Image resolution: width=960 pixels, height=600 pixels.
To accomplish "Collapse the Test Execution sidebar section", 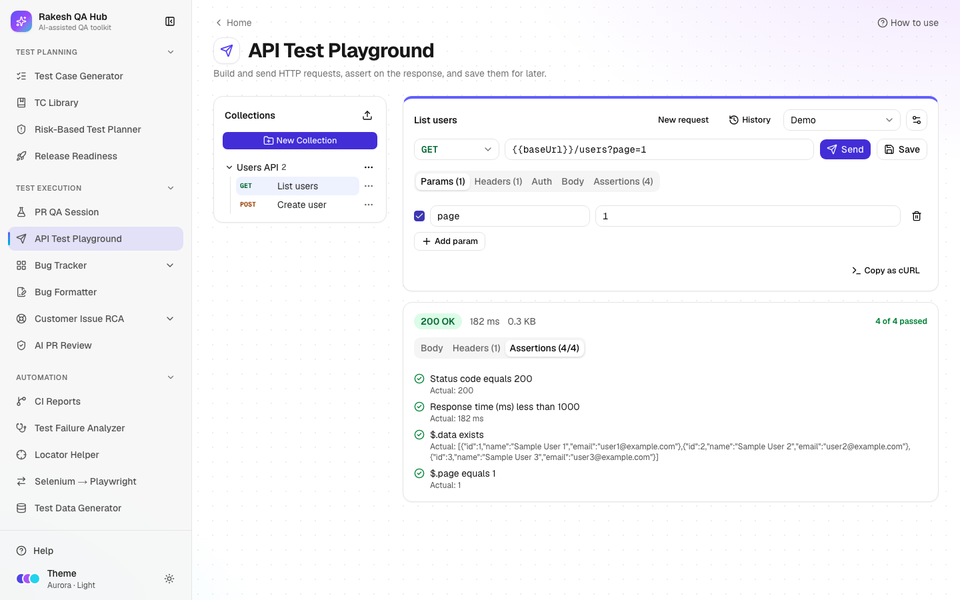I will click(171, 188).
